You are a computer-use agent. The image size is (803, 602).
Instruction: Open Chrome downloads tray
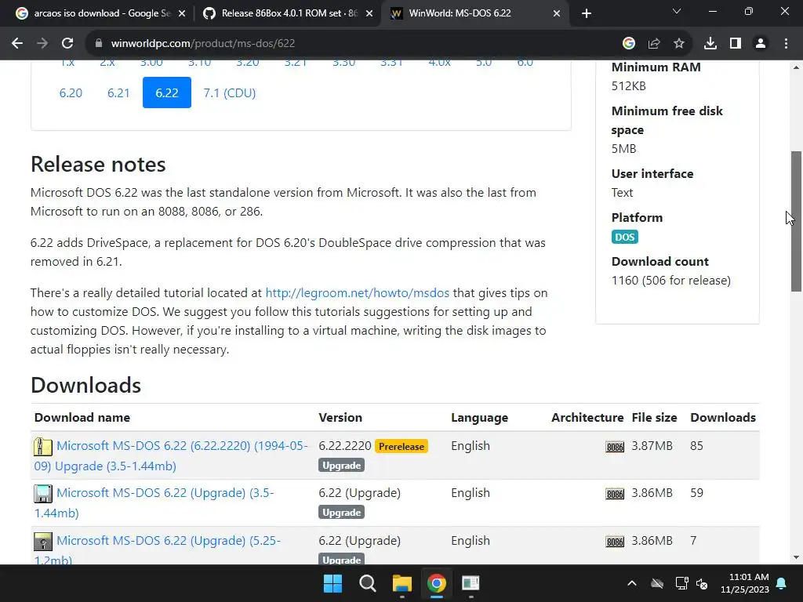710,44
